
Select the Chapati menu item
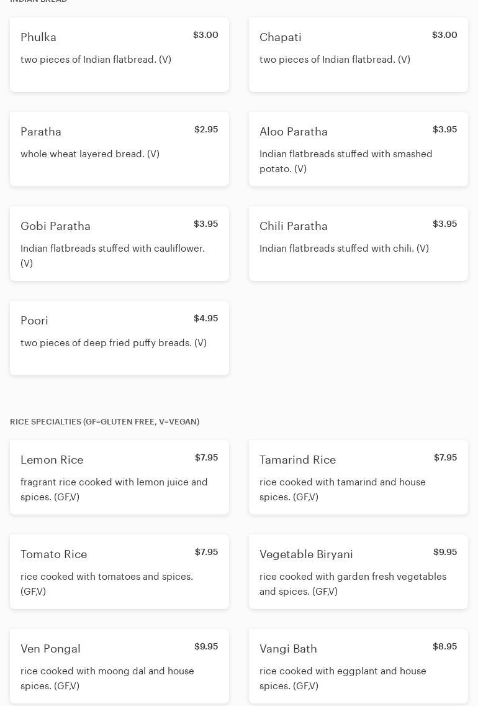358,55
